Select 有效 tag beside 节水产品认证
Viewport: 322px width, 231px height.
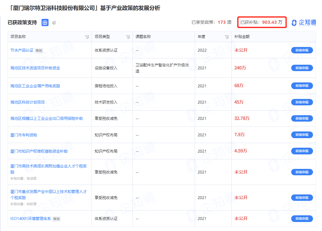click(39, 50)
